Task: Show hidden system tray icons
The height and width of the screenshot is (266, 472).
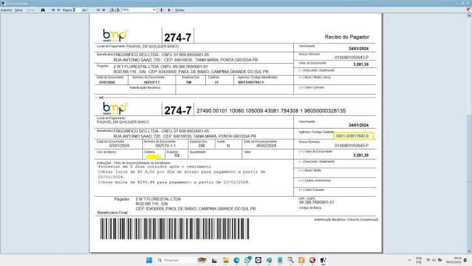Action: [x=410, y=260]
